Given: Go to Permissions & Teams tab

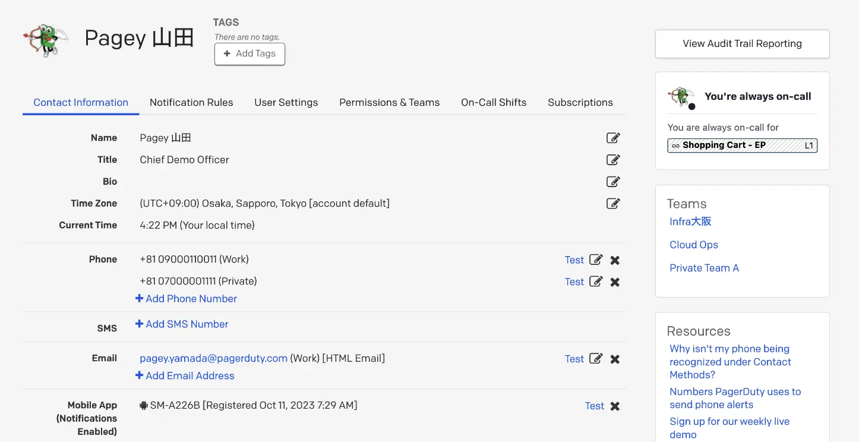Looking at the screenshot, I should pos(390,102).
